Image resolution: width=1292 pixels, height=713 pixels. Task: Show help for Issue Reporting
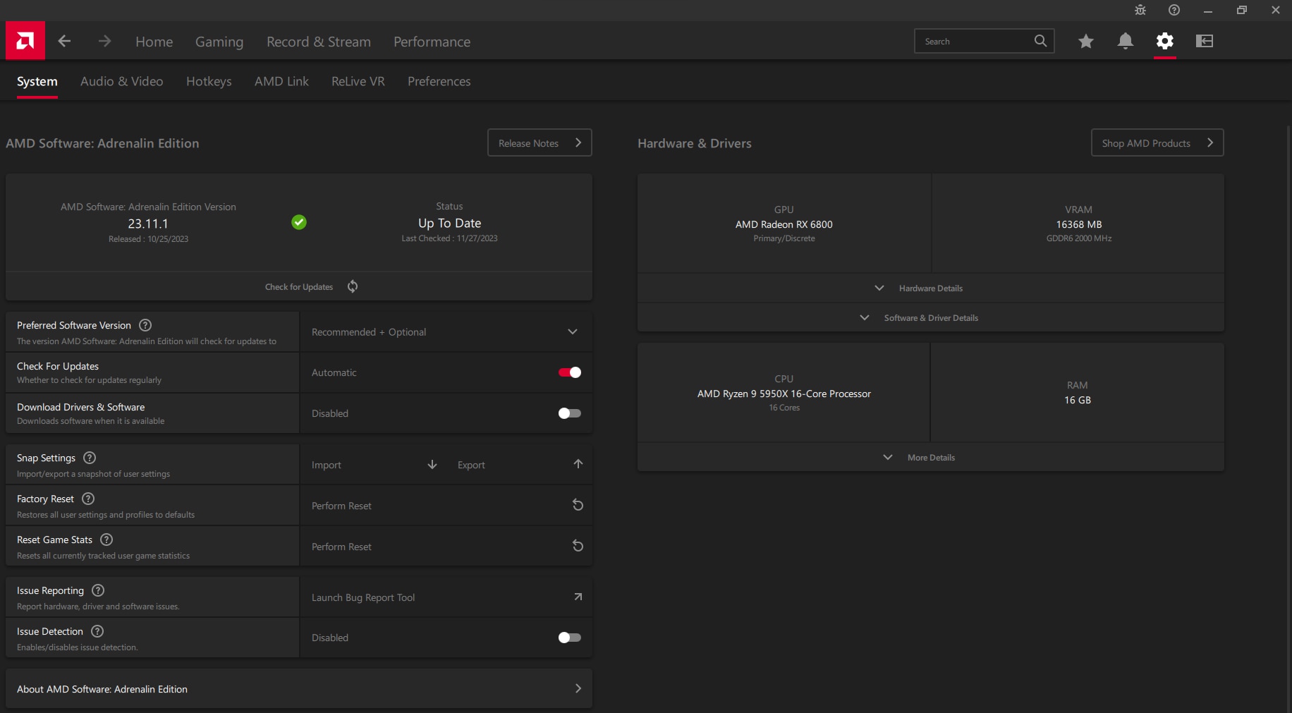(98, 590)
